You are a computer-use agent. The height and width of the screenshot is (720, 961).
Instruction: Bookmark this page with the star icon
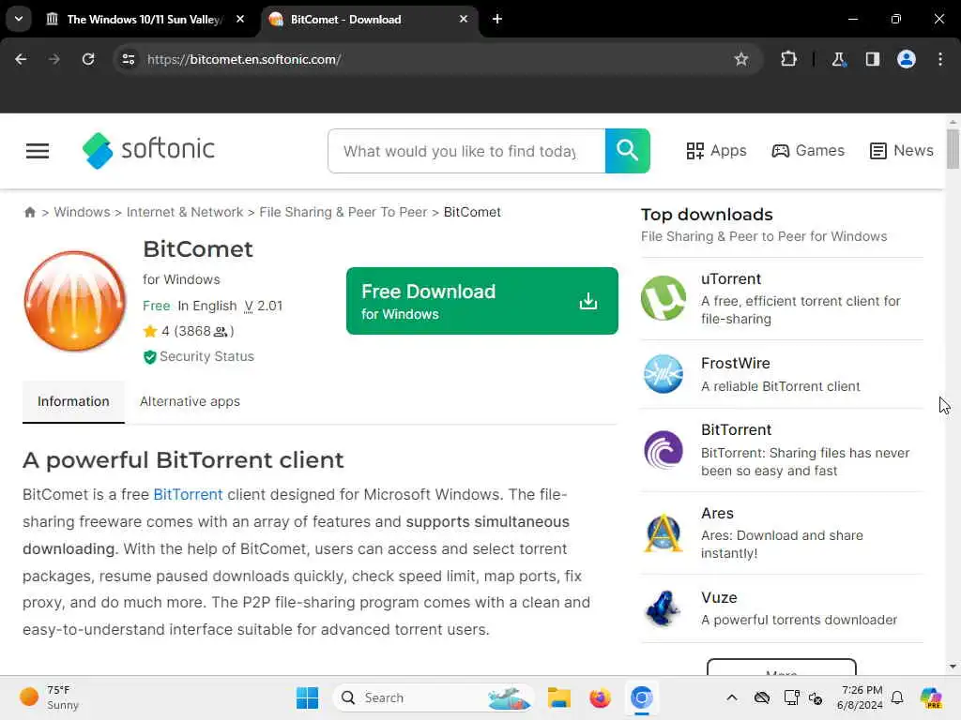pos(741,59)
